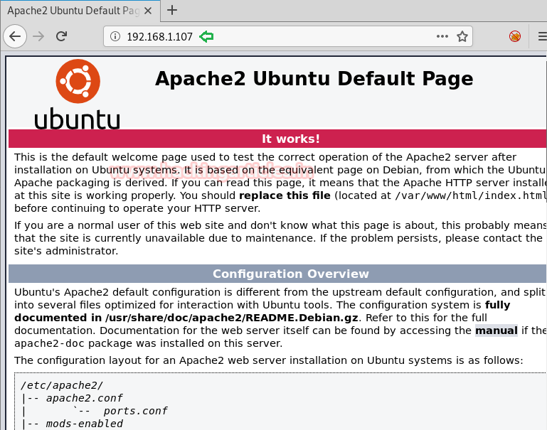Click the apache2.conf entry in tree

coord(84,398)
